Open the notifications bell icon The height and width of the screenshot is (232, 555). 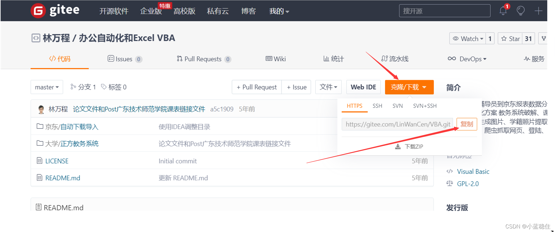(503, 11)
